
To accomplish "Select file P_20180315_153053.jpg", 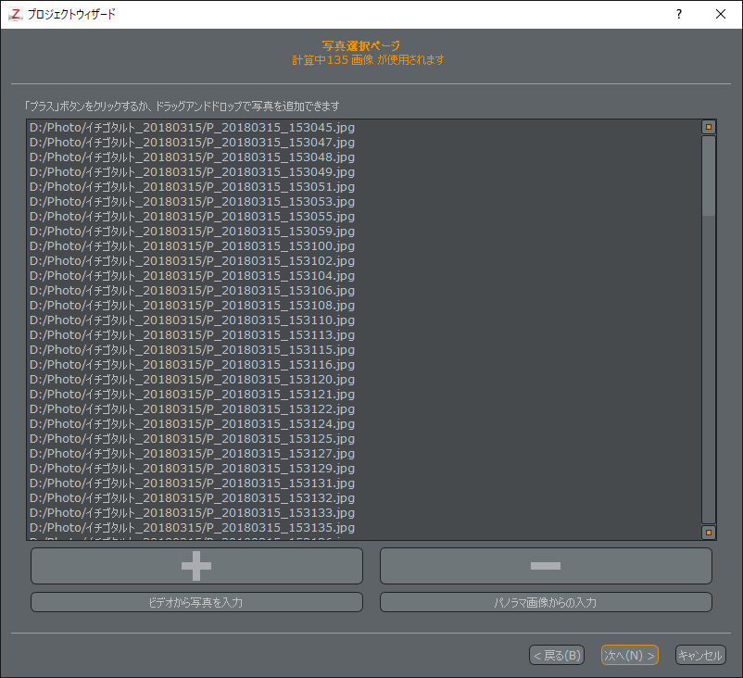I will (364, 201).
